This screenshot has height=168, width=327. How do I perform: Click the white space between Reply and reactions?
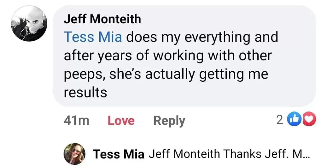(230, 121)
